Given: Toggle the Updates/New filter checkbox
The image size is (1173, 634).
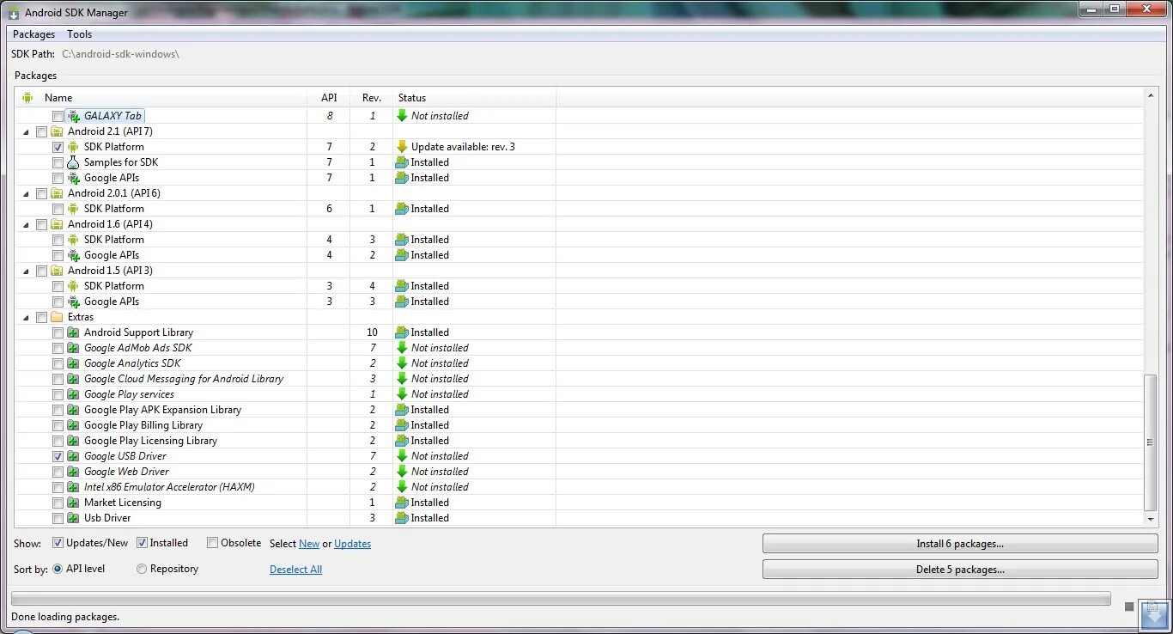Looking at the screenshot, I should point(58,543).
